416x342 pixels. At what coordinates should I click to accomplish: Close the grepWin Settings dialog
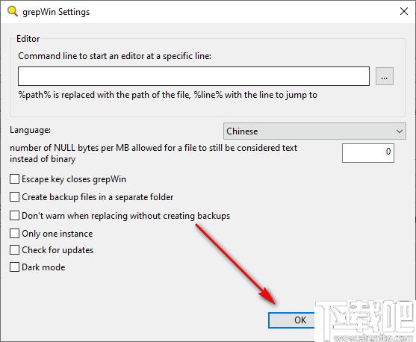tap(404, 11)
